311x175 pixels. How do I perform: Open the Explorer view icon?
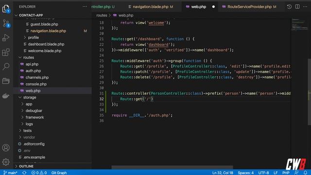click(6, 9)
